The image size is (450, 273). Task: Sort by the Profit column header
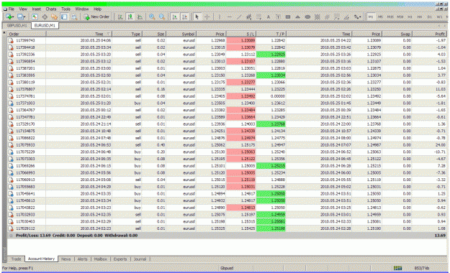(429, 34)
